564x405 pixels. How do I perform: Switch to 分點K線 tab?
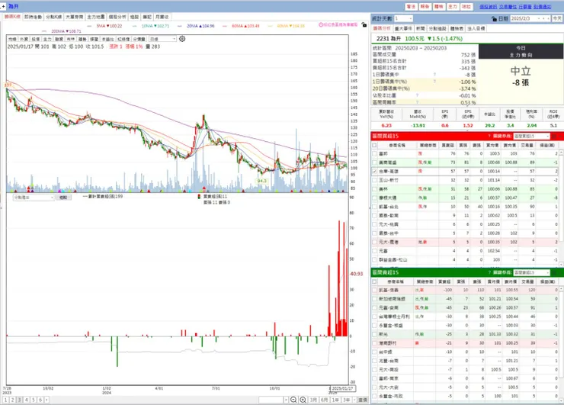coord(54,17)
